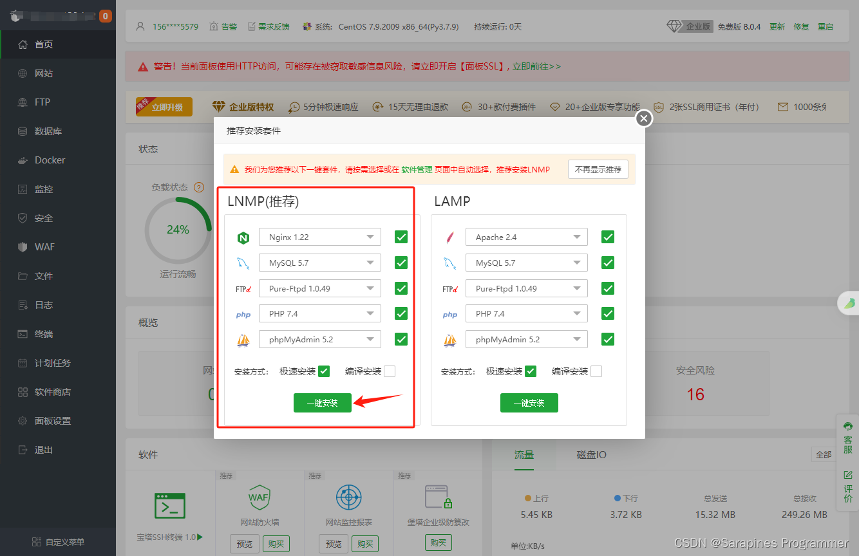Screen dimensions: 859x556
Task: Click the Nginx logo icon in LNMP
Action: pyautogui.click(x=243, y=237)
